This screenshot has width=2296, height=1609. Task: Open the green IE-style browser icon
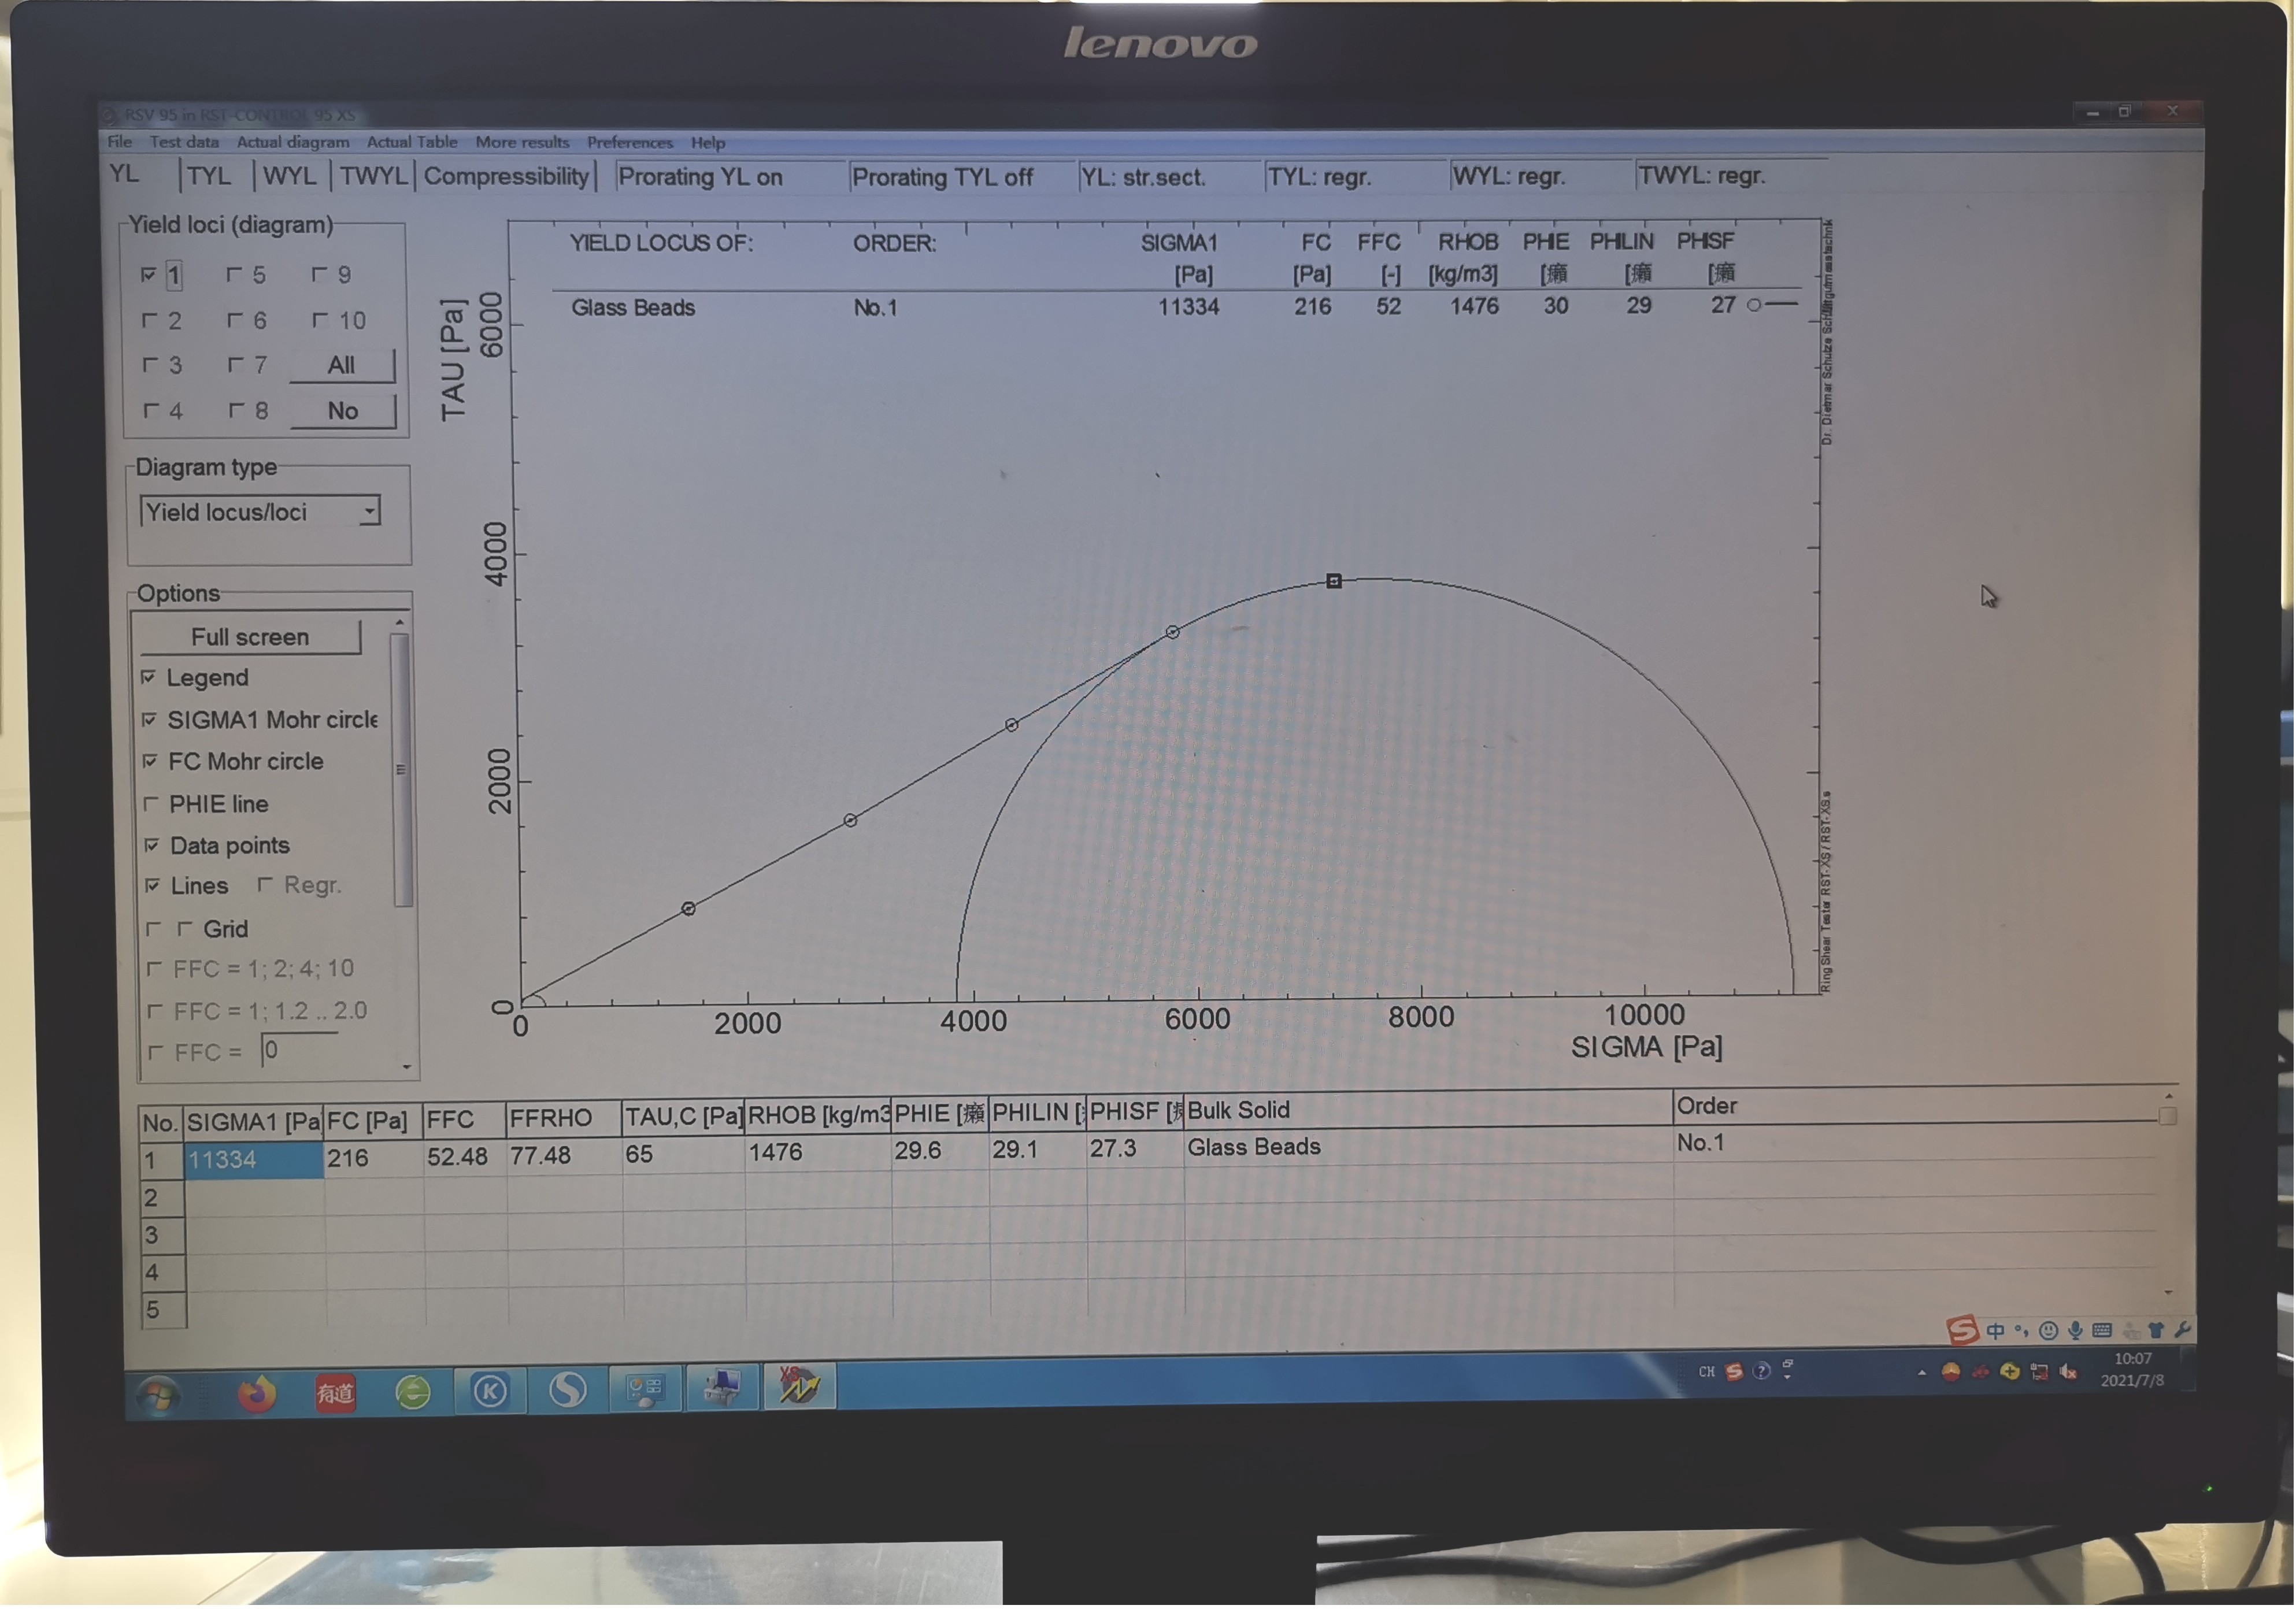(413, 1392)
